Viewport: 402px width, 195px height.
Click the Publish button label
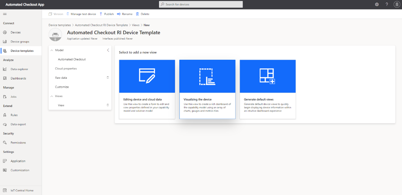(x=109, y=14)
